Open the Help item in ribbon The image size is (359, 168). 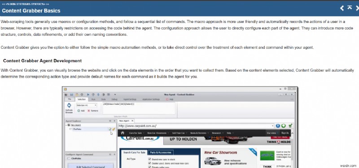(170, 99)
